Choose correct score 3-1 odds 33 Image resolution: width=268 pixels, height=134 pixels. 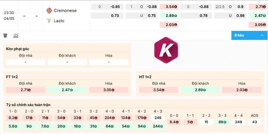click(x=77, y=118)
